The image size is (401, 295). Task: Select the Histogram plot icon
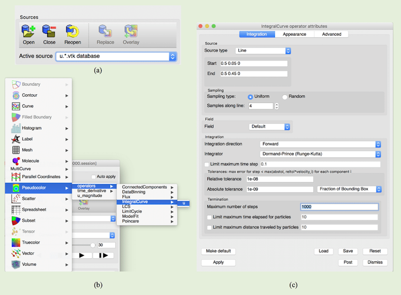(16, 128)
